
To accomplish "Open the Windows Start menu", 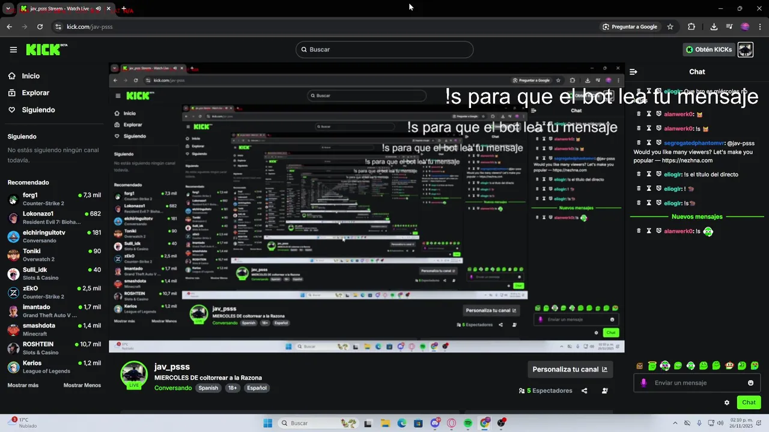I will [268, 423].
